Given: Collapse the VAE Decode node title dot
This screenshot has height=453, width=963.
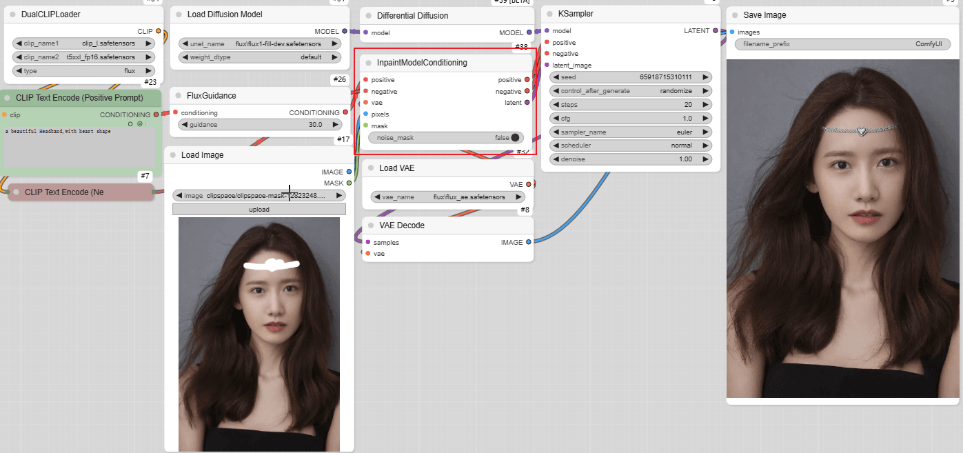Looking at the screenshot, I should (369, 225).
